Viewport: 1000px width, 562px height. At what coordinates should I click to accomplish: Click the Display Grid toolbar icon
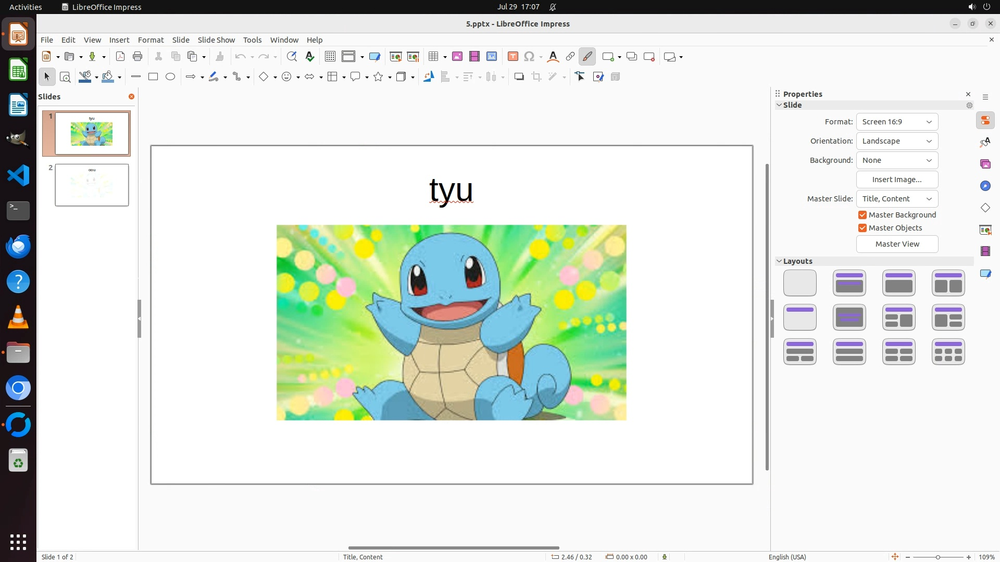[330, 57]
